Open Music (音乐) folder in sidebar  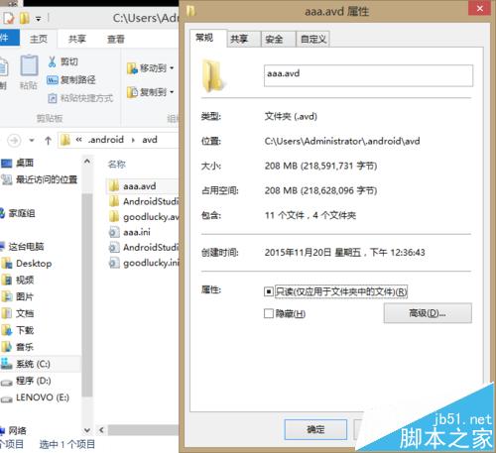(18, 347)
